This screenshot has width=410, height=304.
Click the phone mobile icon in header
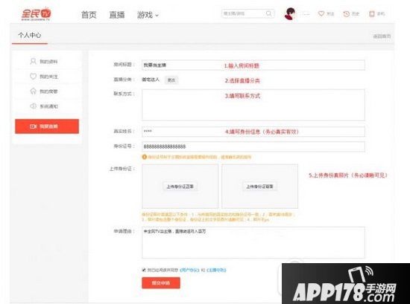pyautogui.click(x=371, y=14)
